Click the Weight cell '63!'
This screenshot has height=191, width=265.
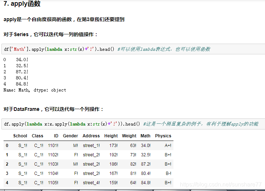(133, 146)
